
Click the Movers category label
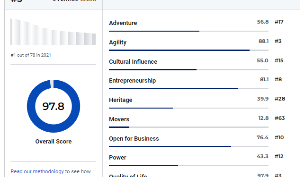119,119
